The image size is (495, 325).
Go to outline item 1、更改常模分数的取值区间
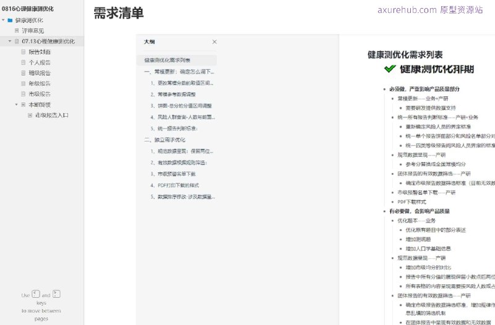182,83
